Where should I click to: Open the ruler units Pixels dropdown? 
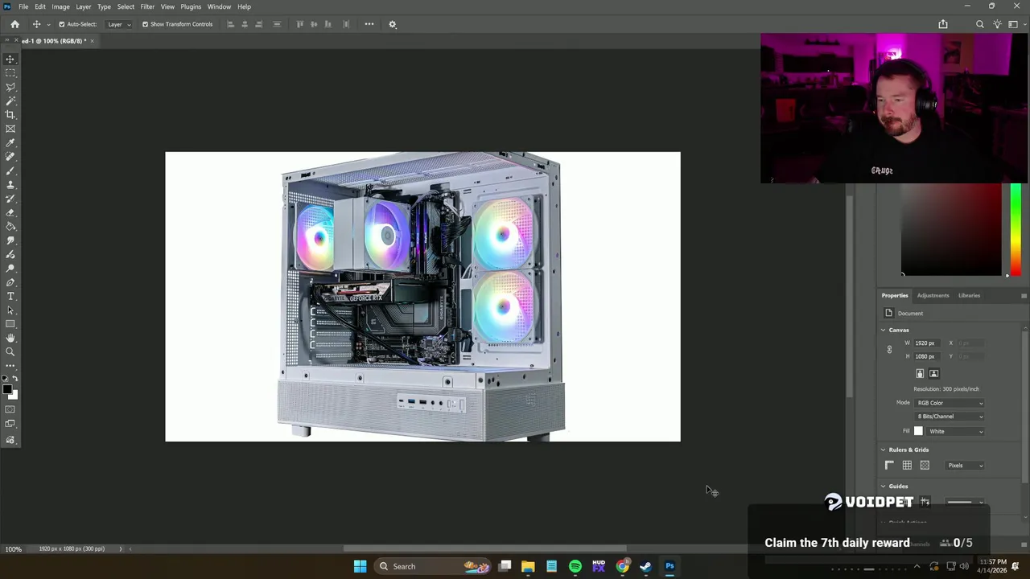point(966,466)
